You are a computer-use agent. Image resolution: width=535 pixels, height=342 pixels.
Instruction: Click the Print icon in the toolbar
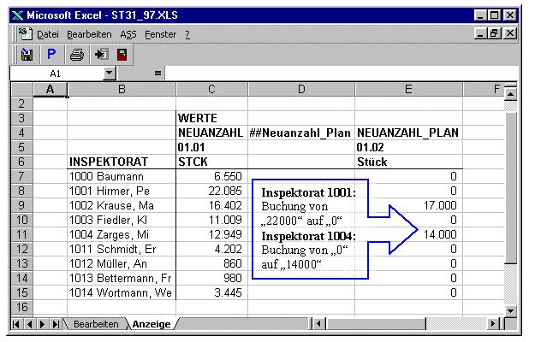[76, 54]
